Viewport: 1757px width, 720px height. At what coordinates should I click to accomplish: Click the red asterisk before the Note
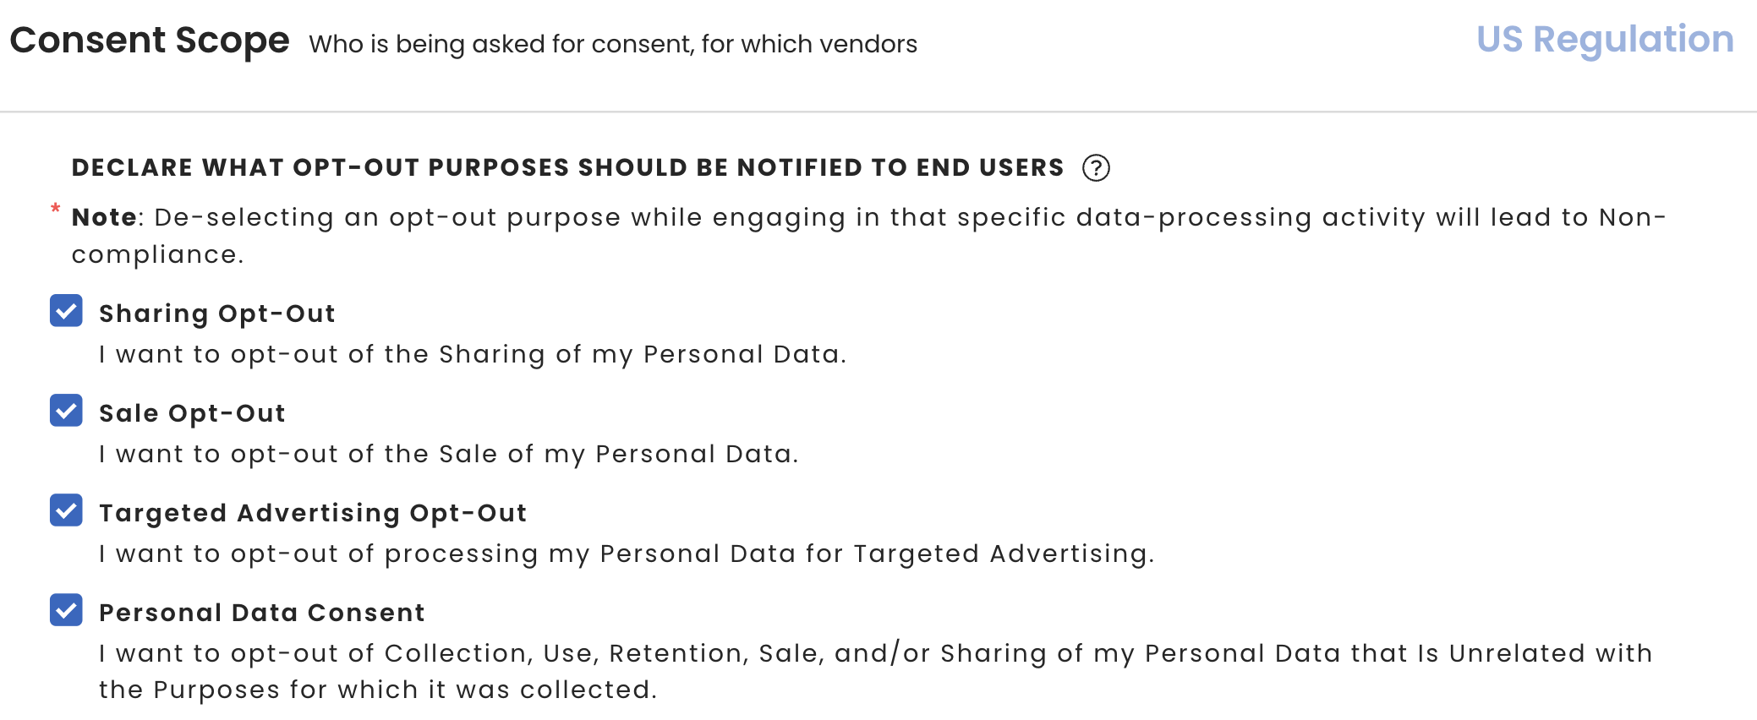tap(56, 208)
